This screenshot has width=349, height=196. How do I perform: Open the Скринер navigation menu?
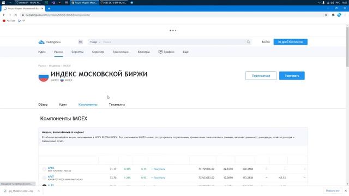98,52
